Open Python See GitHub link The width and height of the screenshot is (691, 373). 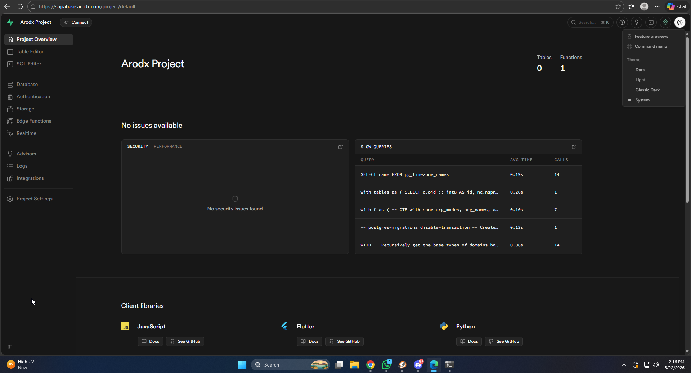(x=503, y=341)
